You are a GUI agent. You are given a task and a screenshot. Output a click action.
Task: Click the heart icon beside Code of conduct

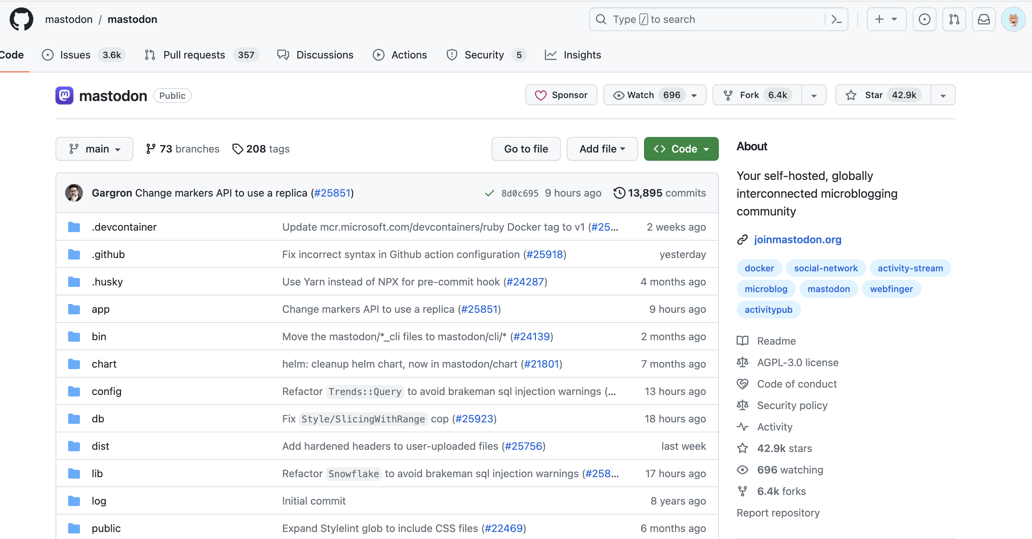(x=742, y=384)
